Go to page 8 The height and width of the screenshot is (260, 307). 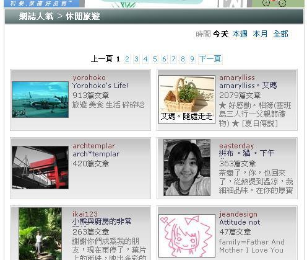183,59
